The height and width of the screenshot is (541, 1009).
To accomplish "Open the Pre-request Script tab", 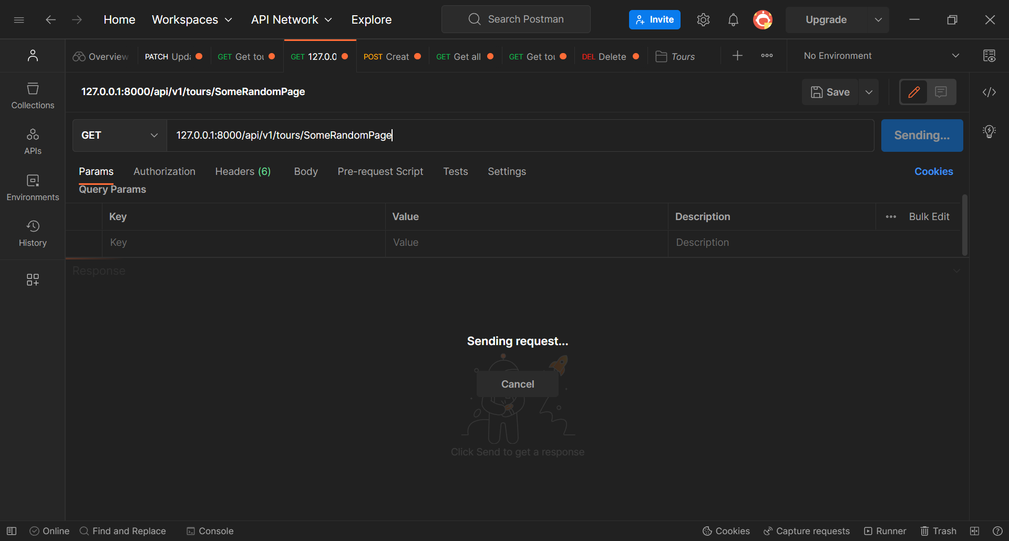I will point(380,172).
